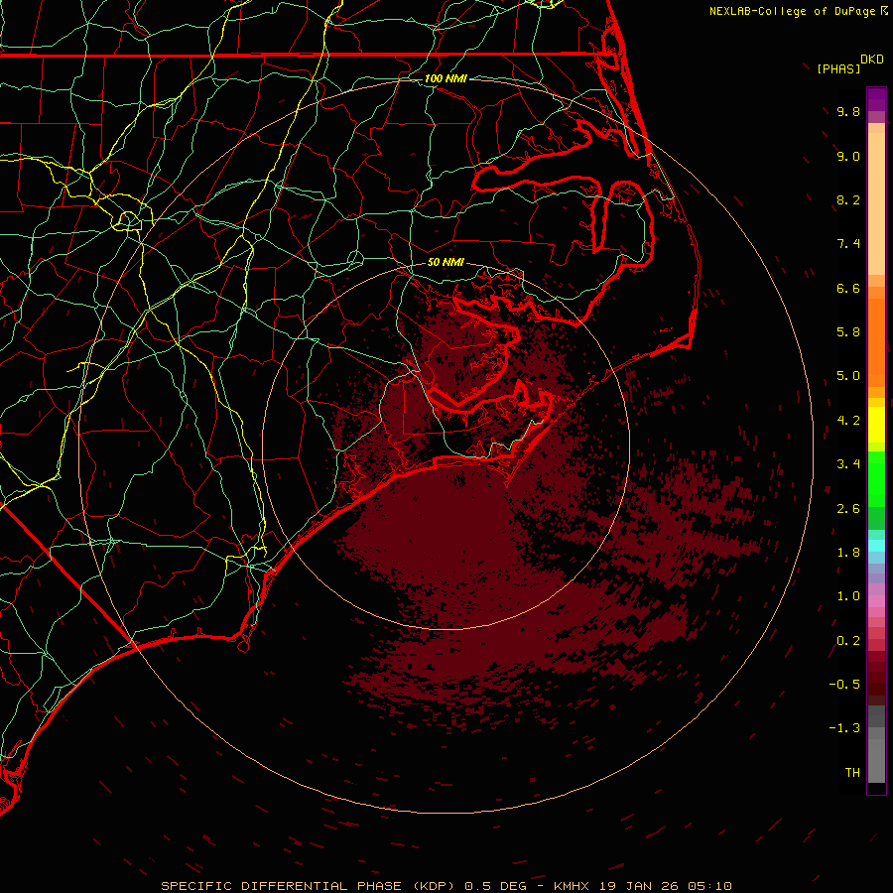Image resolution: width=893 pixels, height=893 pixels.
Task: Click the 4.2 legend value
Action: tap(848, 421)
